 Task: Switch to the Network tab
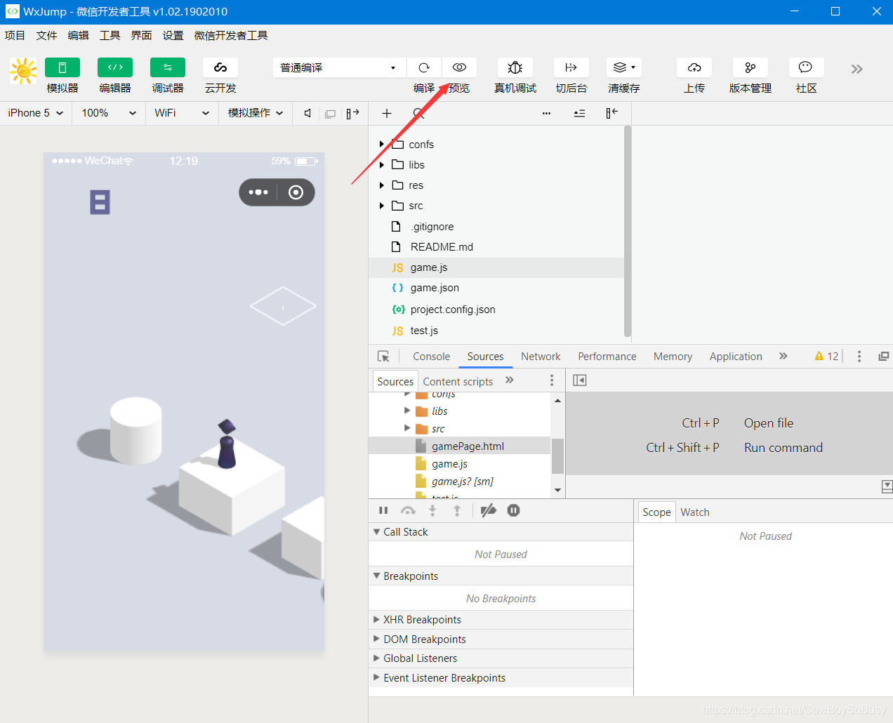coord(541,357)
